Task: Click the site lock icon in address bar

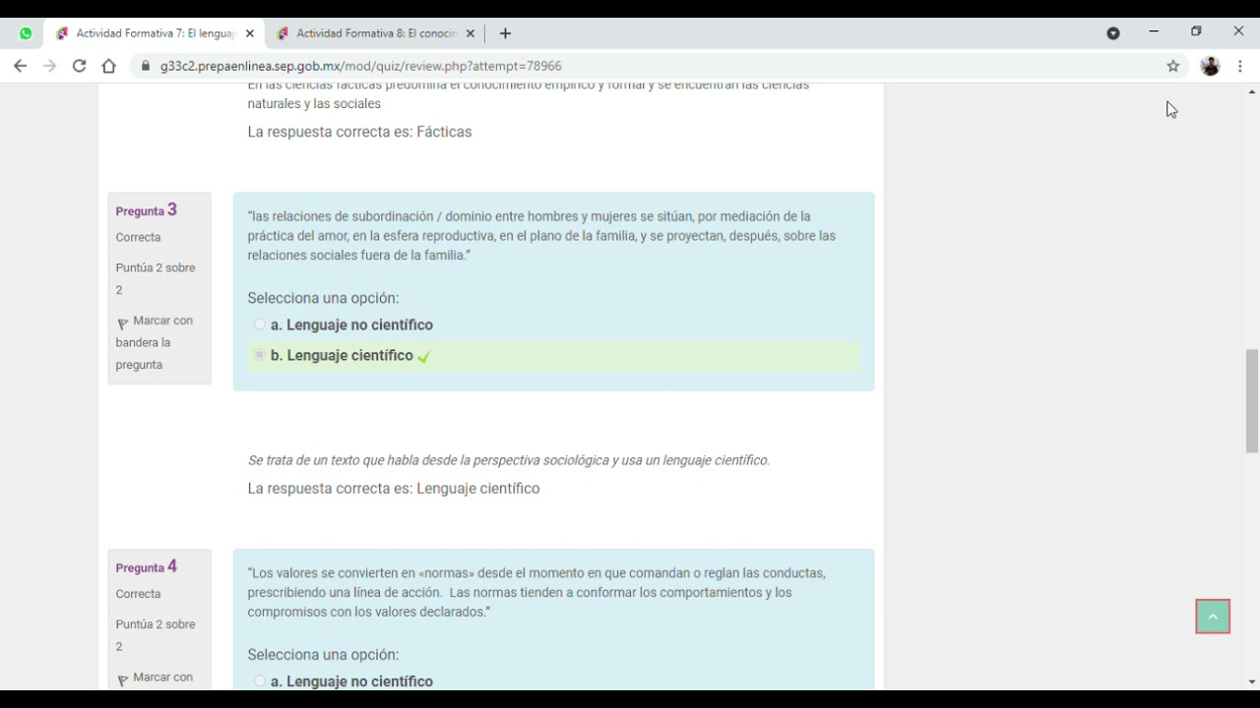Action: point(146,66)
